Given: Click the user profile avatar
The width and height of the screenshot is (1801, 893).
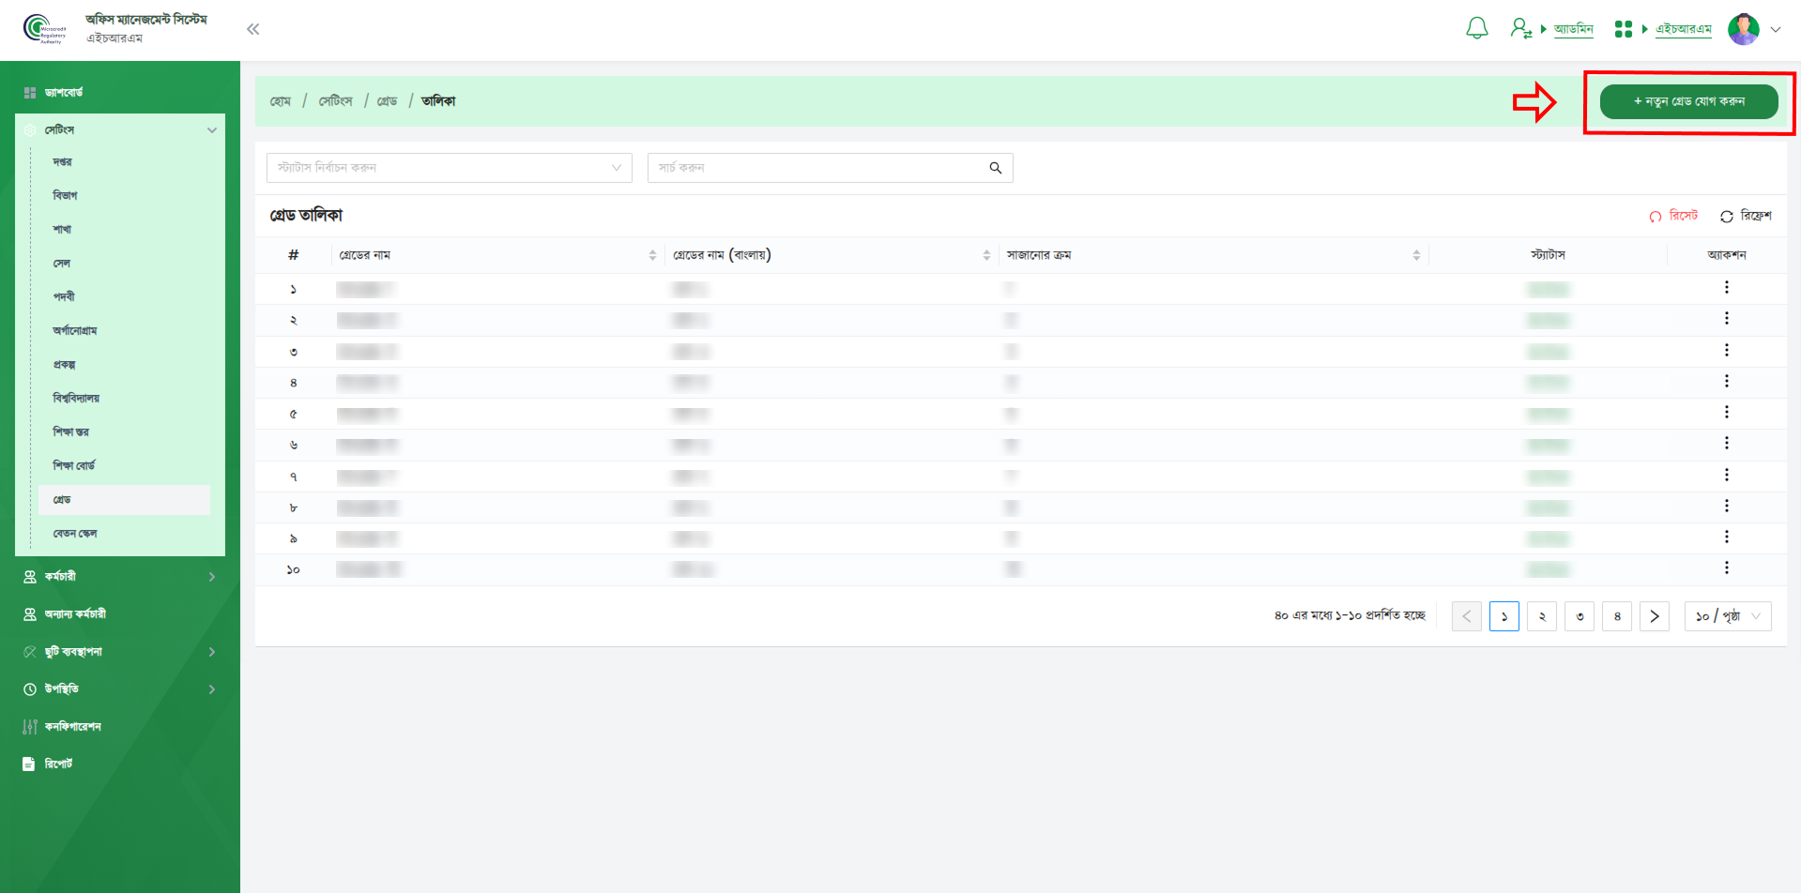Looking at the screenshot, I should [1743, 29].
